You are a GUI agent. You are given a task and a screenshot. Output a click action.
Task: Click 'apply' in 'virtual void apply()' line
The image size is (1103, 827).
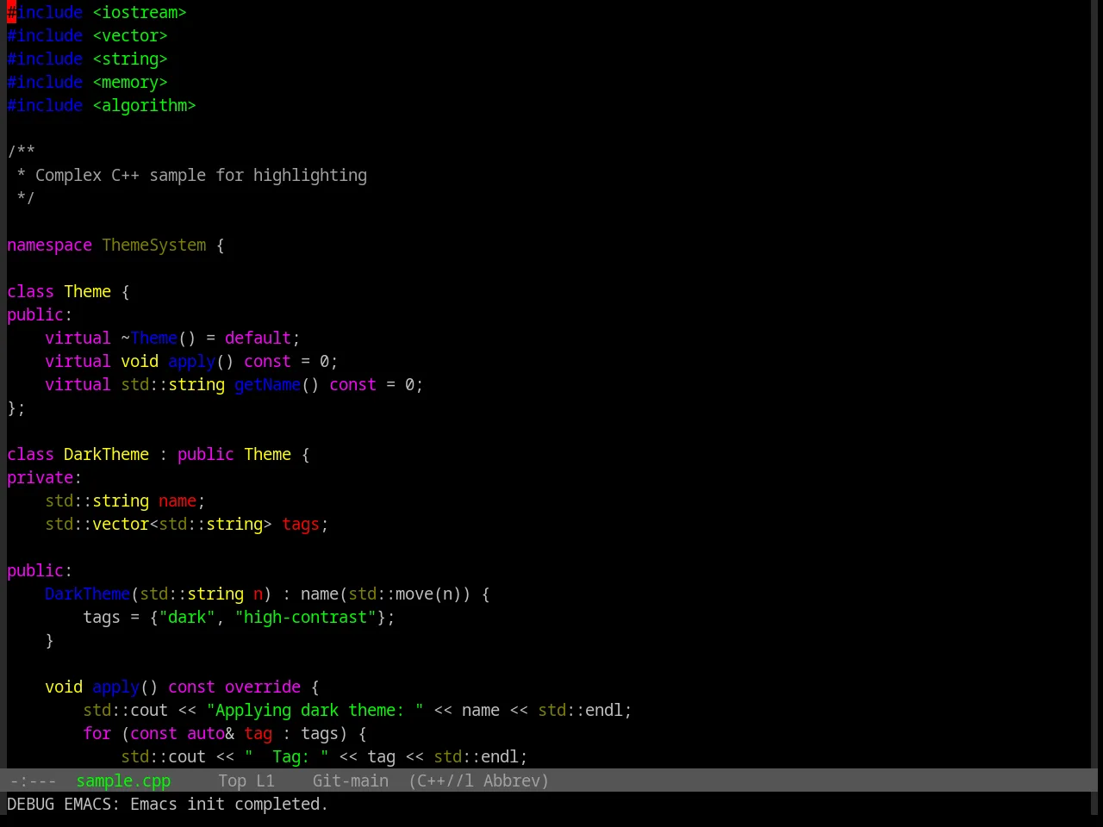191,361
